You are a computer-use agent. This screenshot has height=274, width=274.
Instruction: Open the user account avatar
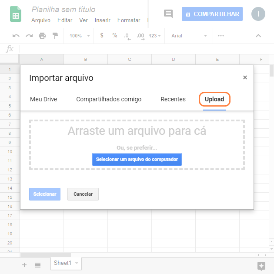tap(258, 14)
